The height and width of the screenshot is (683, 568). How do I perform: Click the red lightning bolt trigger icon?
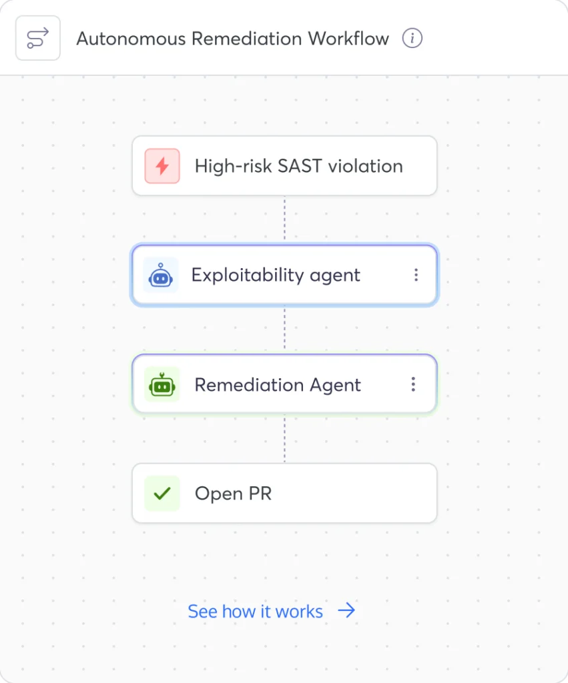[162, 166]
